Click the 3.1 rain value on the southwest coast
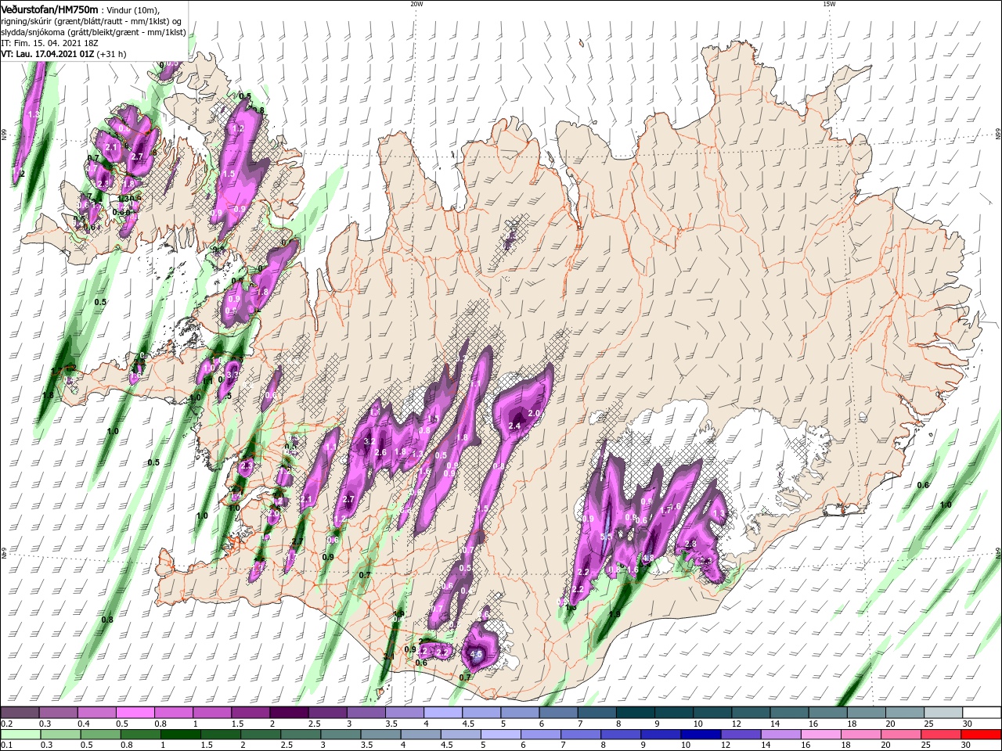The width and height of the screenshot is (1002, 751). 389,656
